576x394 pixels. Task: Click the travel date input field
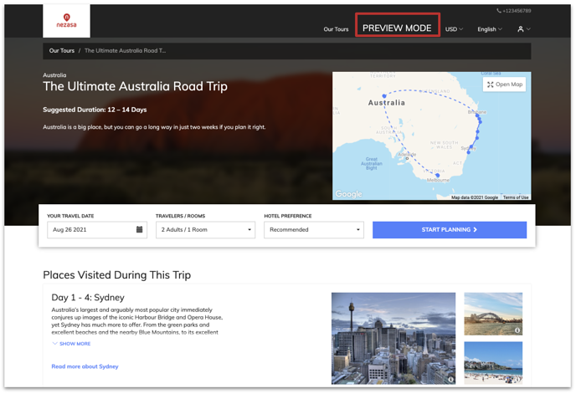point(97,230)
